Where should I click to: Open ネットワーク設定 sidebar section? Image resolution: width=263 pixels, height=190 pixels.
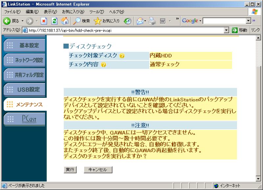24,60
